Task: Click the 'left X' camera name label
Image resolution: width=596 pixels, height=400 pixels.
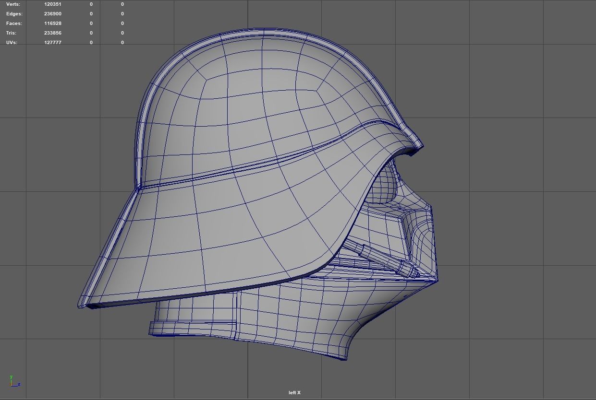Action: (294, 393)
